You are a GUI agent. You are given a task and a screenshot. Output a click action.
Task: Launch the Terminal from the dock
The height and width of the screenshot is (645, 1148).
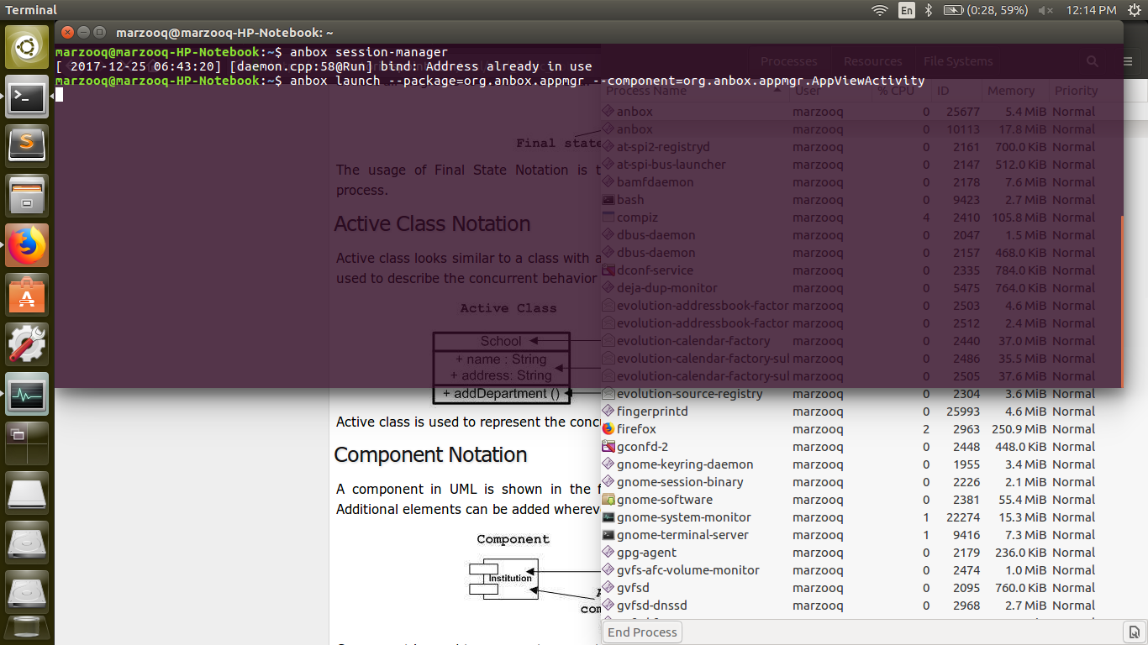pos(27,97)
